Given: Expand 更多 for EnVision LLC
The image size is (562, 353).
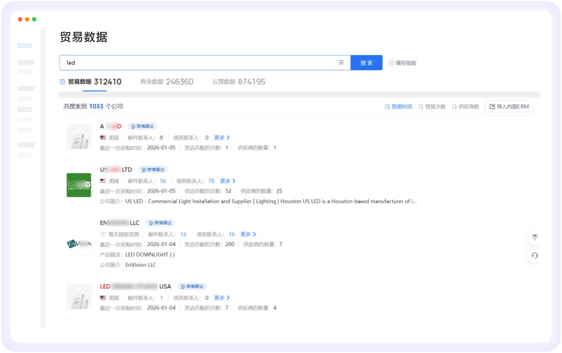Looking at the screenshot, I should [x=248, y=234].
